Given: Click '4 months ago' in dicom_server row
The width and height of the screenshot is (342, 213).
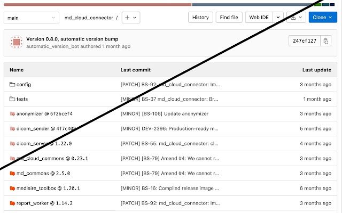Looking at the screenshot, I should point(315,143).
